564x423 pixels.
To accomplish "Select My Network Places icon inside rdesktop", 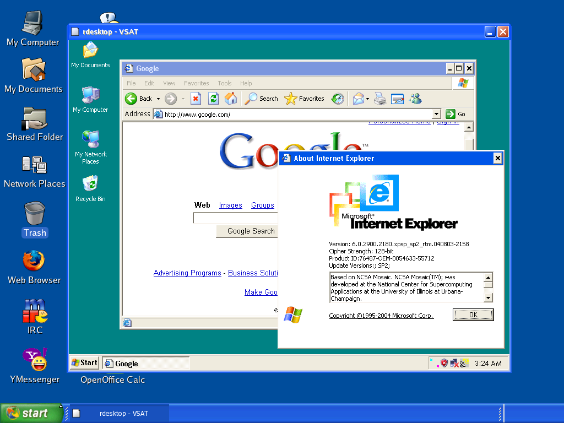I will tap(90, 148).
